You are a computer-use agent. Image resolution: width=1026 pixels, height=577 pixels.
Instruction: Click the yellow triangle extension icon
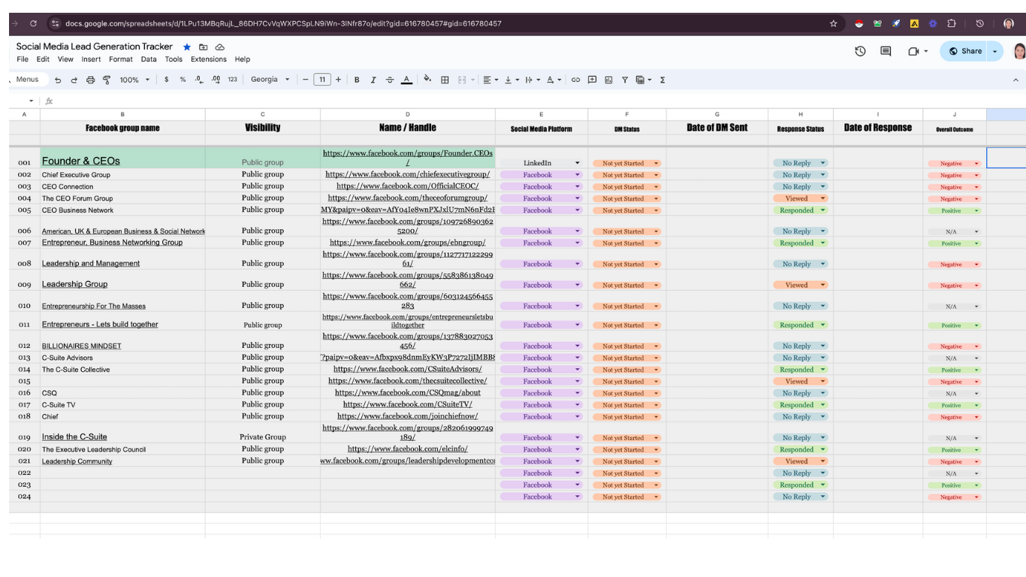click(914, 23)
